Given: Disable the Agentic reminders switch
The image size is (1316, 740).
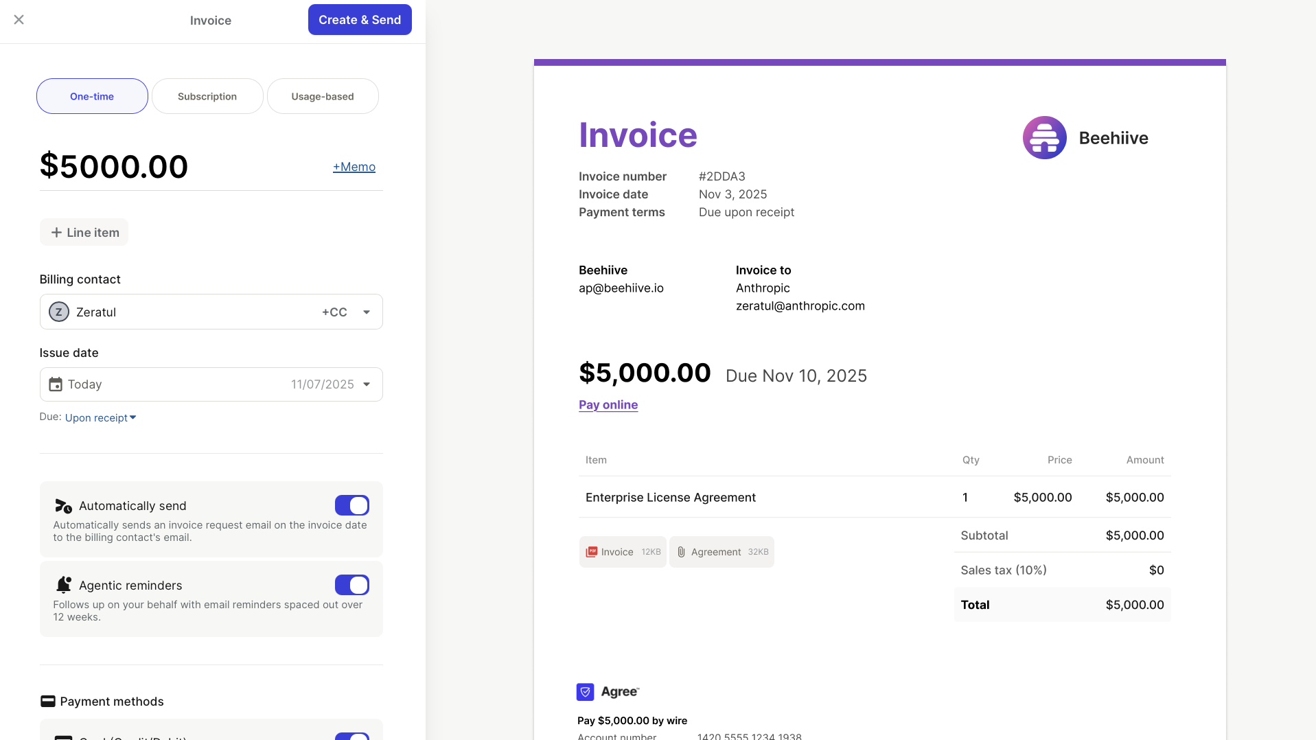Looking at the screenshot, I should [x=352, y=585].
